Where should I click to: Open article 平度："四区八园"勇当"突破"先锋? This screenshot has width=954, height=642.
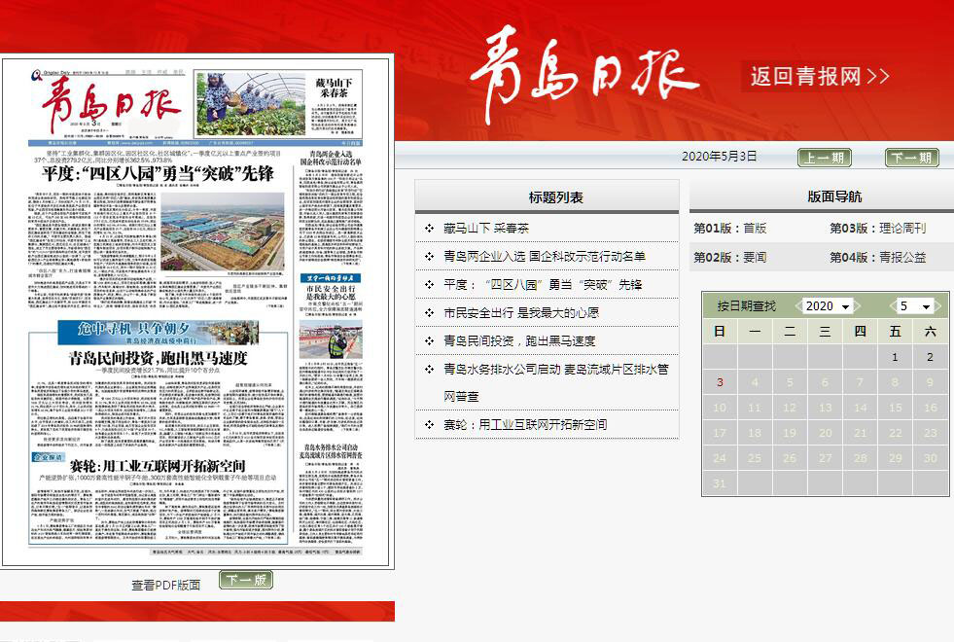tap(543, 285)
